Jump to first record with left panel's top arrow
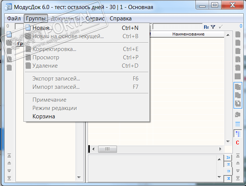Screen dimensions: 246x186 [9, 156]
